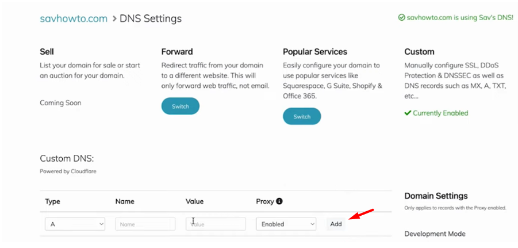The image size is (518, 248).
Task: Open the savhowto.com breadcrumb link
Action: tap(74, 18)
